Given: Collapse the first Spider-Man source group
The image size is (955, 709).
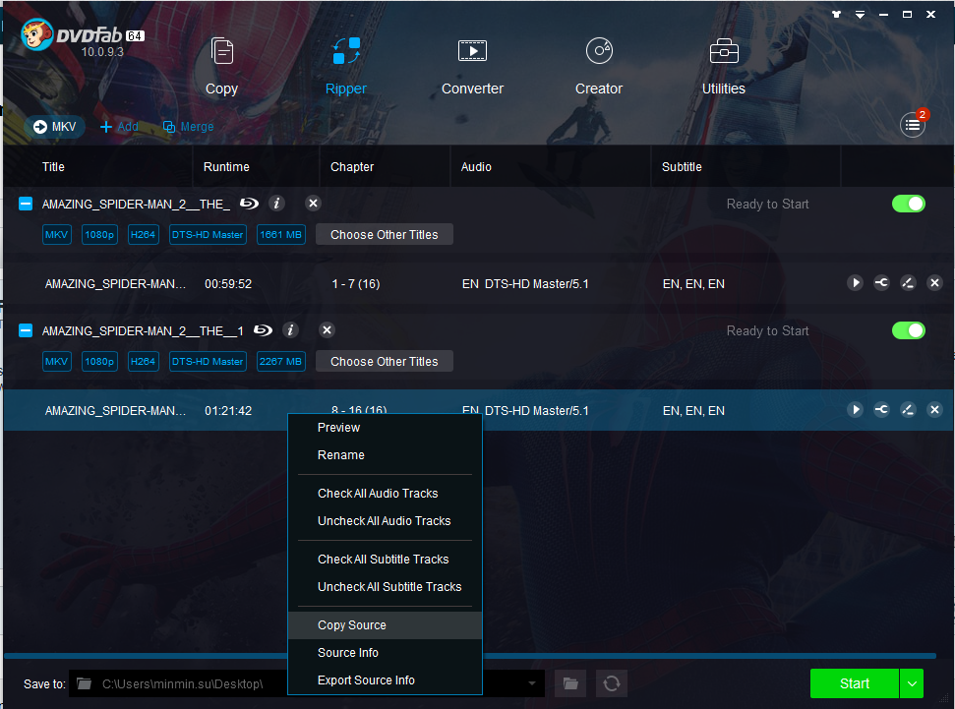Looking at the screenshot, I should tap(27, 204).
